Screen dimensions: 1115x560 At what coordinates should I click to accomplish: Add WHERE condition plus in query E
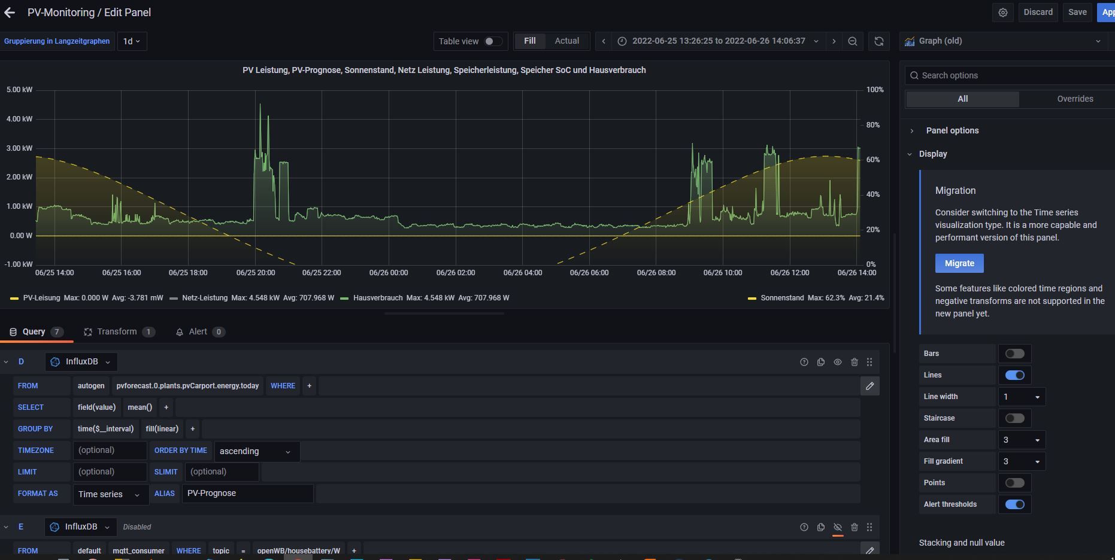(x=355, y=550)
